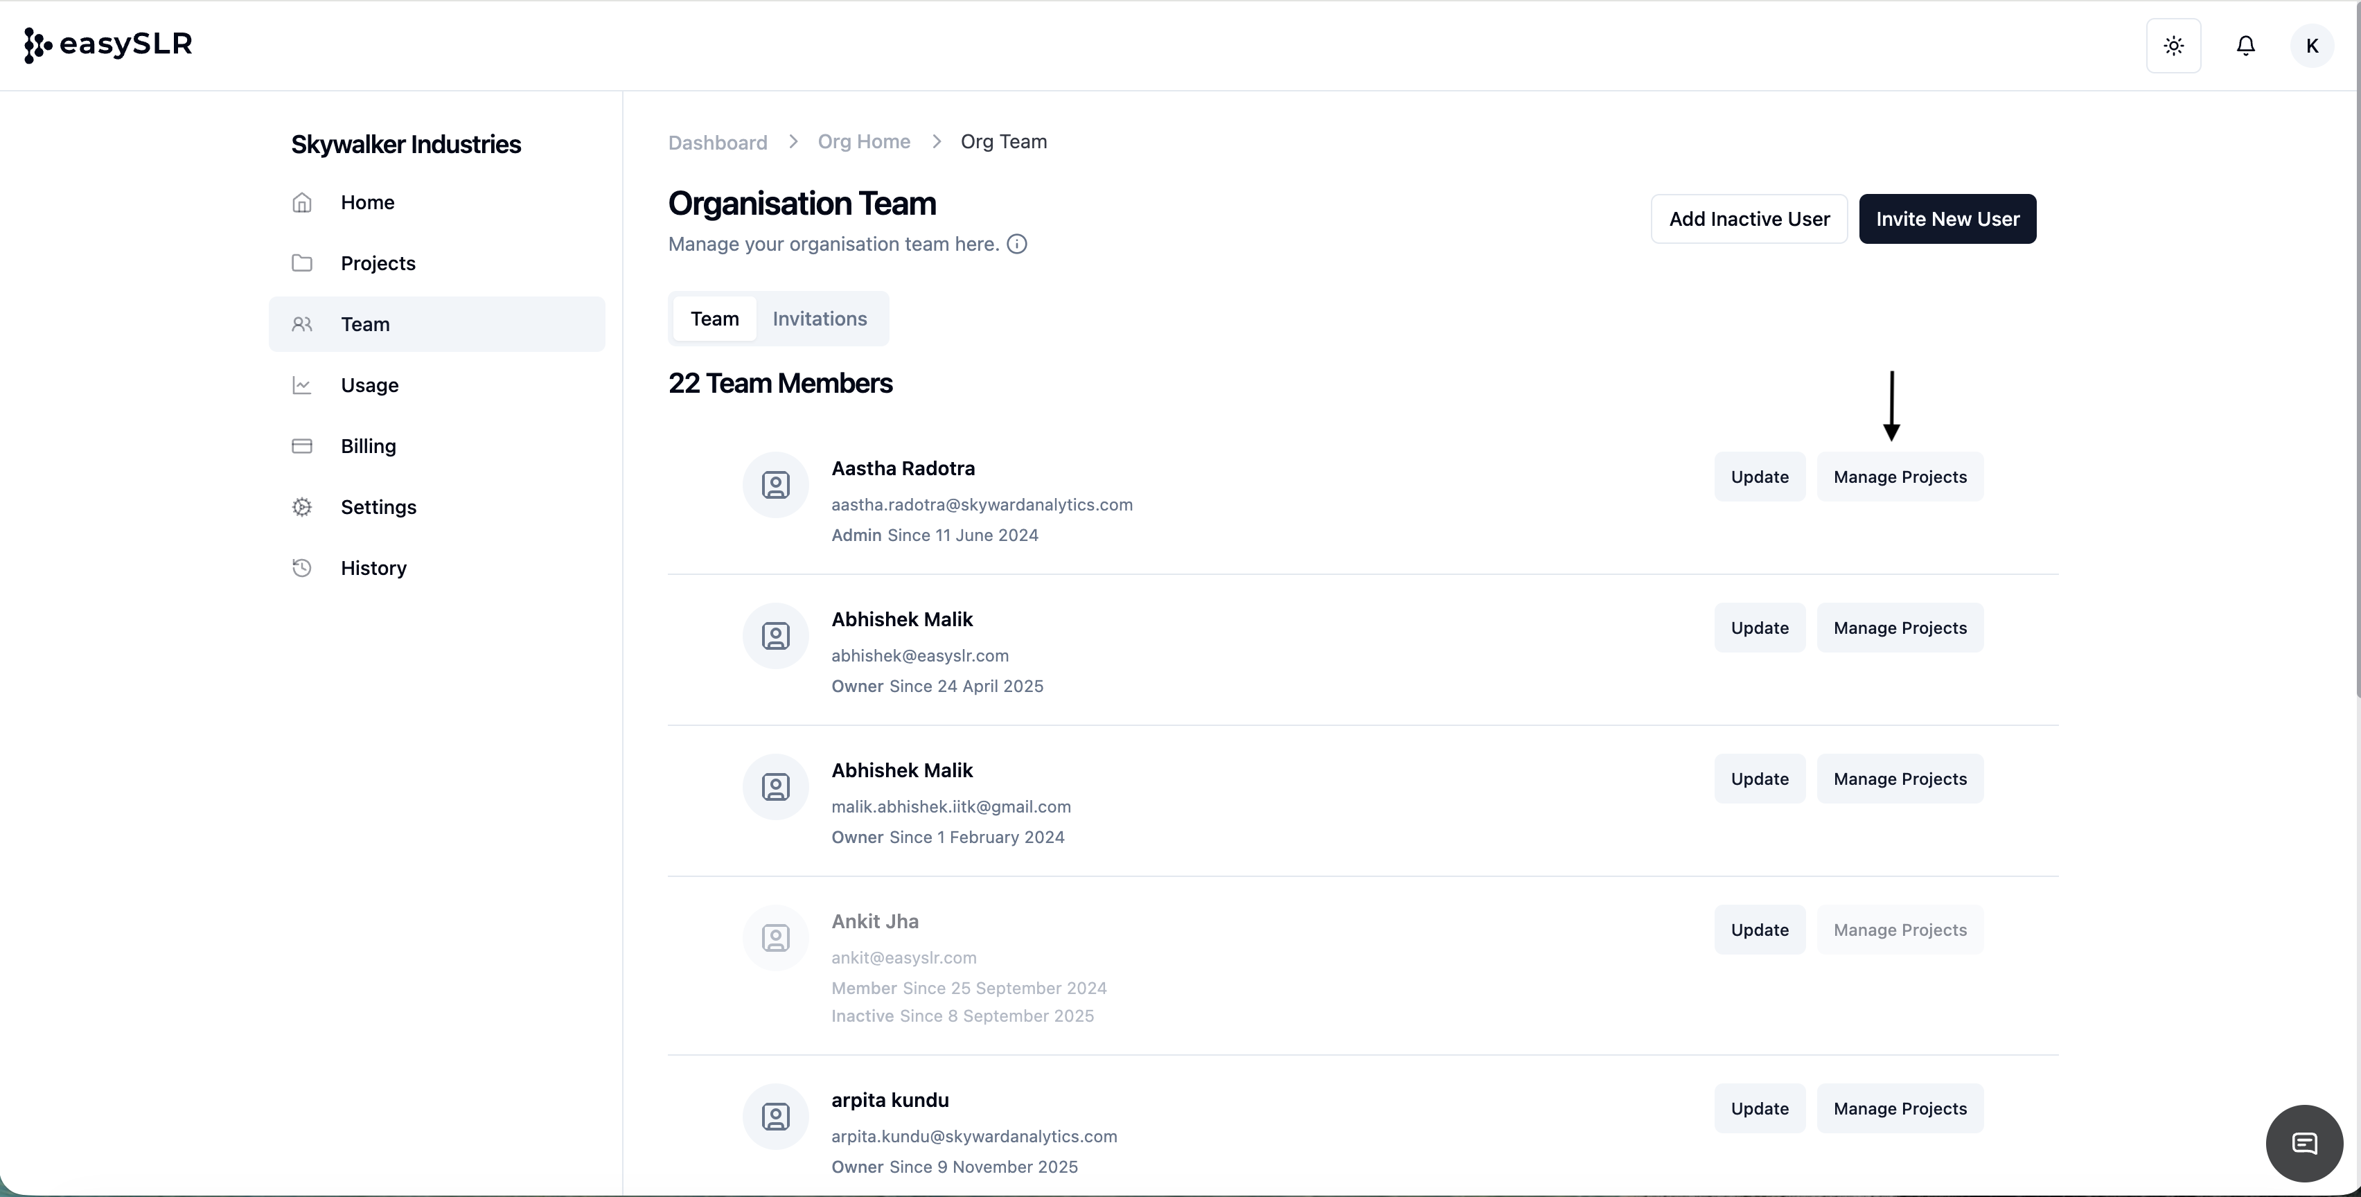Go to Home in sidebar
2361x1197 pixels.
pos(368,202)
